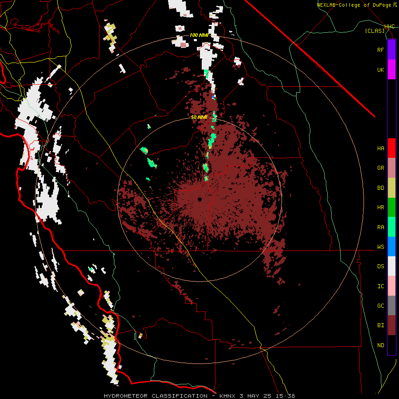Click the UK magenta legend swatch

click(391, 70)
